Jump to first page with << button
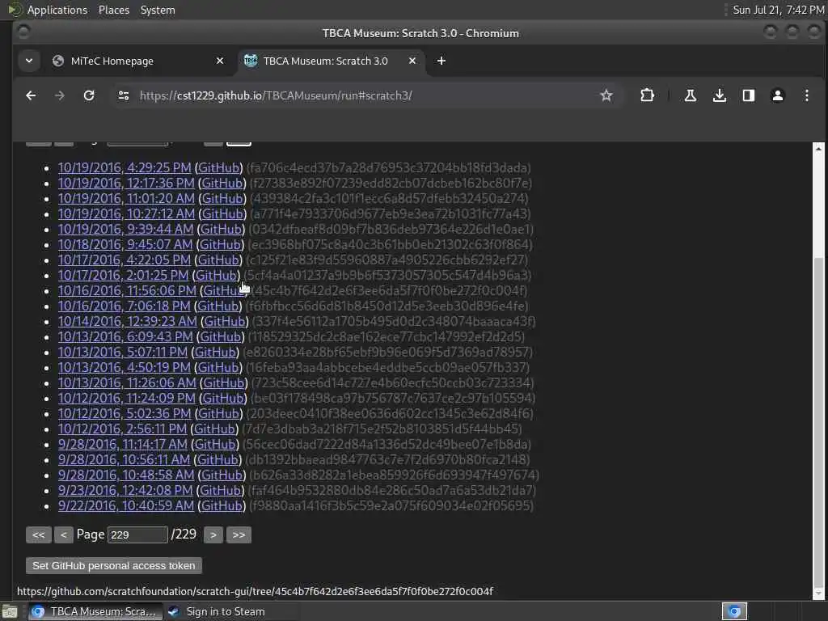 click(x=39, y=535)
